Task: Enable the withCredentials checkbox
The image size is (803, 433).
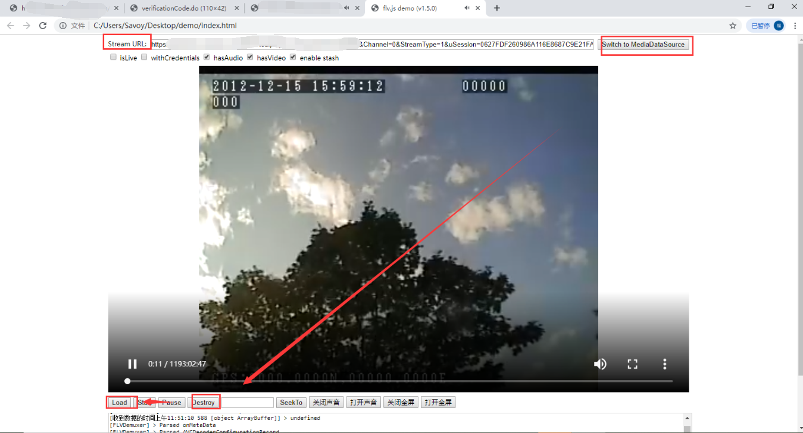Action: click(x=144, y=58)
